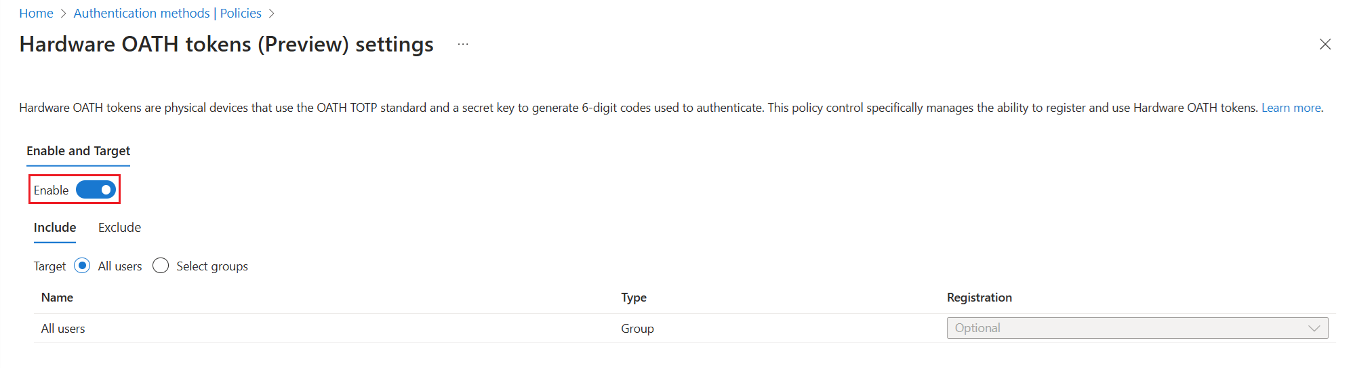Screen dimensions: 1353x368
Task: Click the breadcrumb chevron after Home
Action: 64,14
